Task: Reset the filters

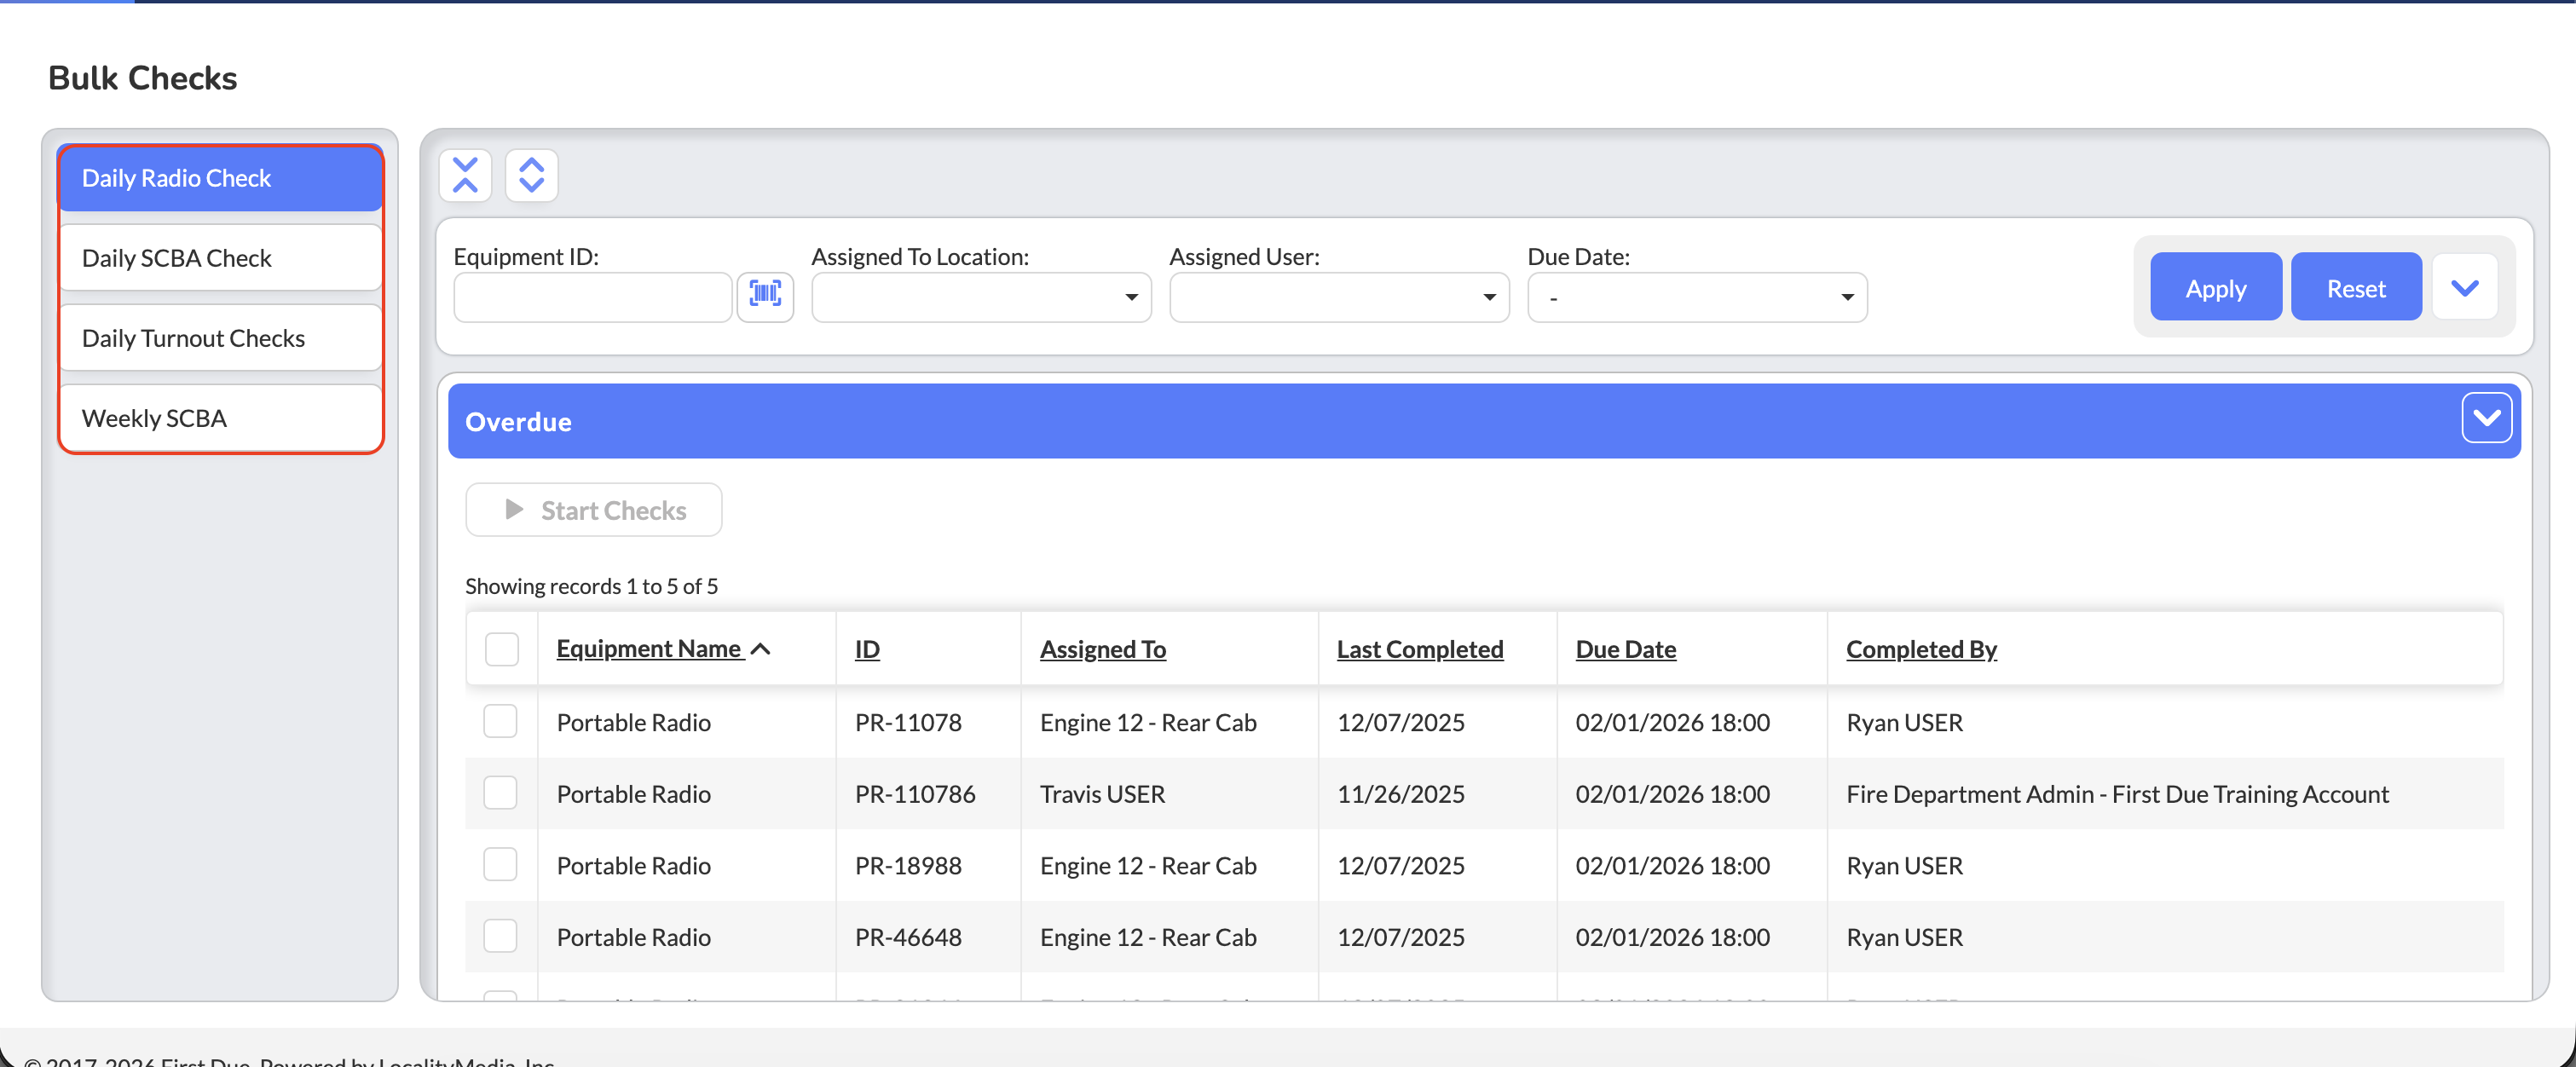Action: [2356, 287]
